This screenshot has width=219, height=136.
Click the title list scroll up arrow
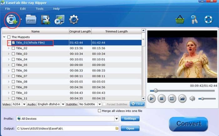pyautogui.click(x=143, y=31)
